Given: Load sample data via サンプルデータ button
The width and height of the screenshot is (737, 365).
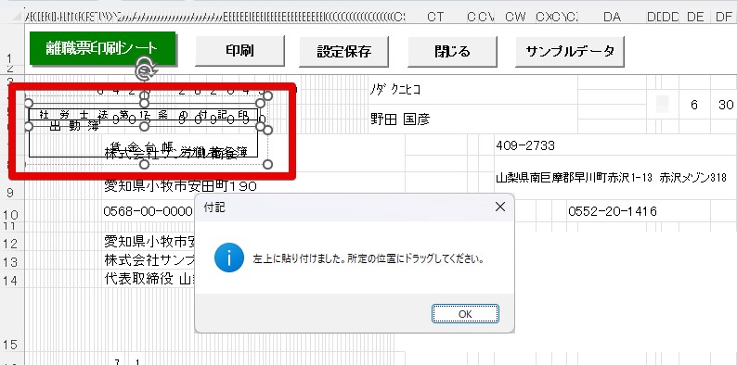Looking at the screenshot, I should (570, 51).
